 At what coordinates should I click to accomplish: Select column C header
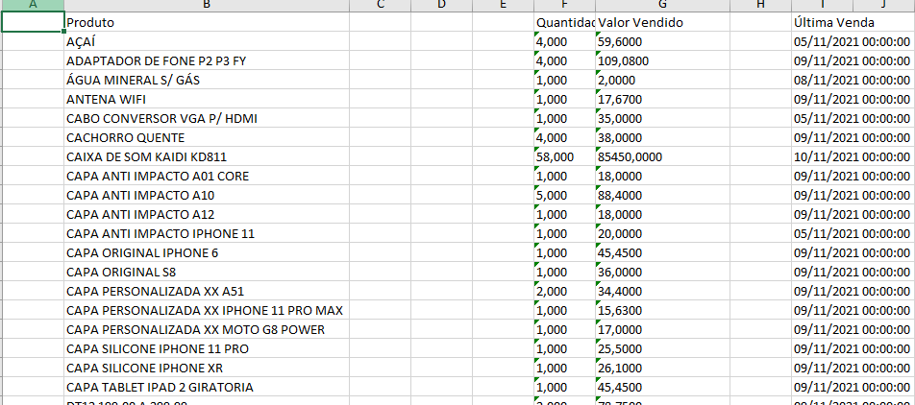point(381,5)
